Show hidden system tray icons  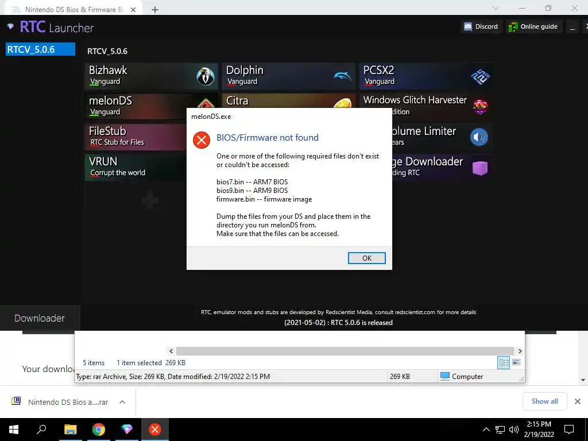coord(486,430)
